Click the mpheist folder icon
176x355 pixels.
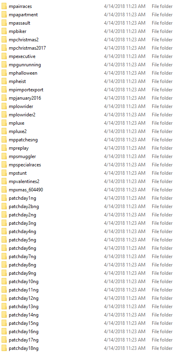pos(4,81)
